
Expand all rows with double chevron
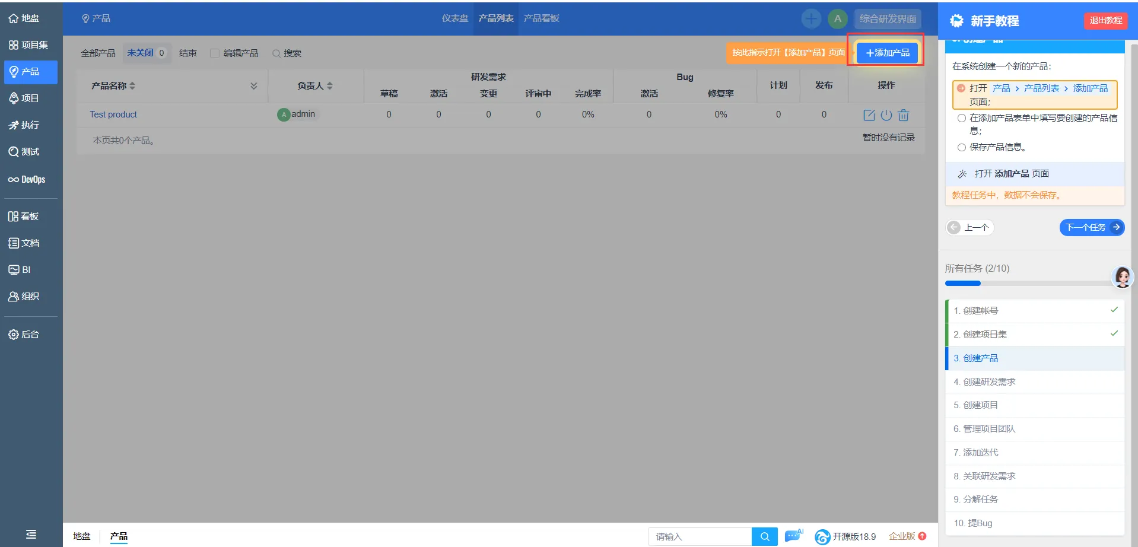pyautogui.click(x=254, y=86)
